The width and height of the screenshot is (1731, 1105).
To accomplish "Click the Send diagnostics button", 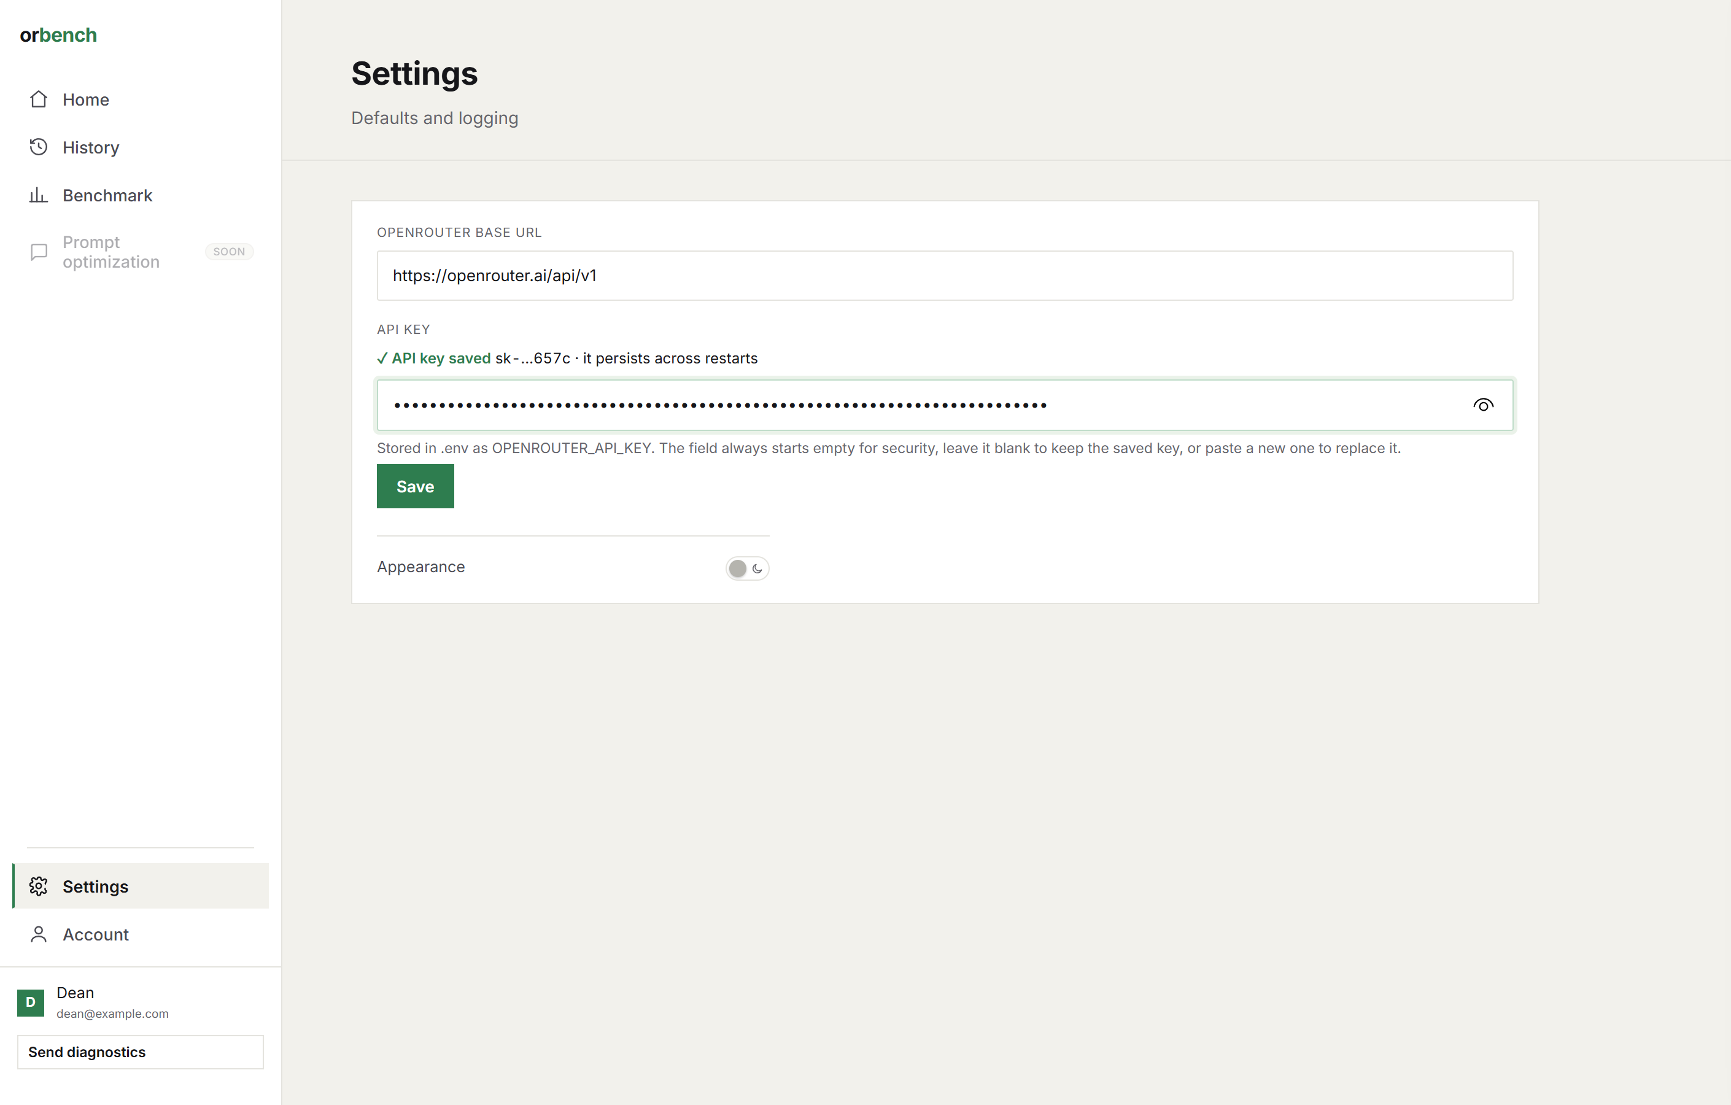I will point(140,1052).
